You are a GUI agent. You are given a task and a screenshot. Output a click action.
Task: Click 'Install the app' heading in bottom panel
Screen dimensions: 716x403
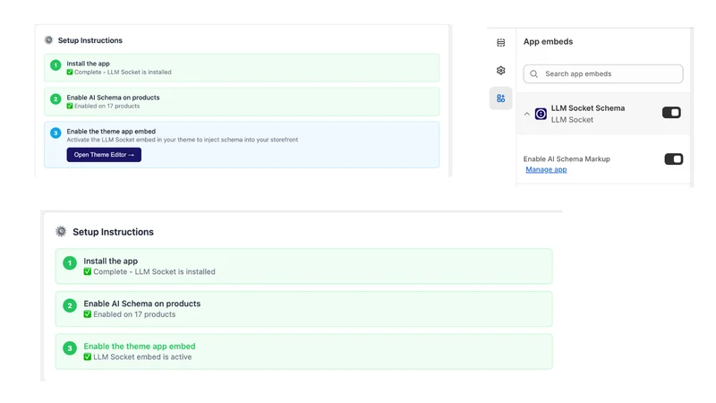click(110, 261)
